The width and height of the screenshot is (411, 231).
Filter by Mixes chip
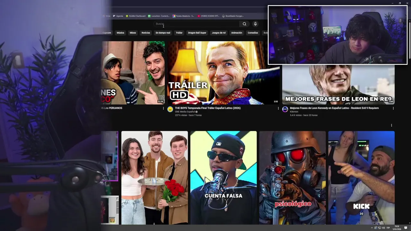click(x=133, y=33)
